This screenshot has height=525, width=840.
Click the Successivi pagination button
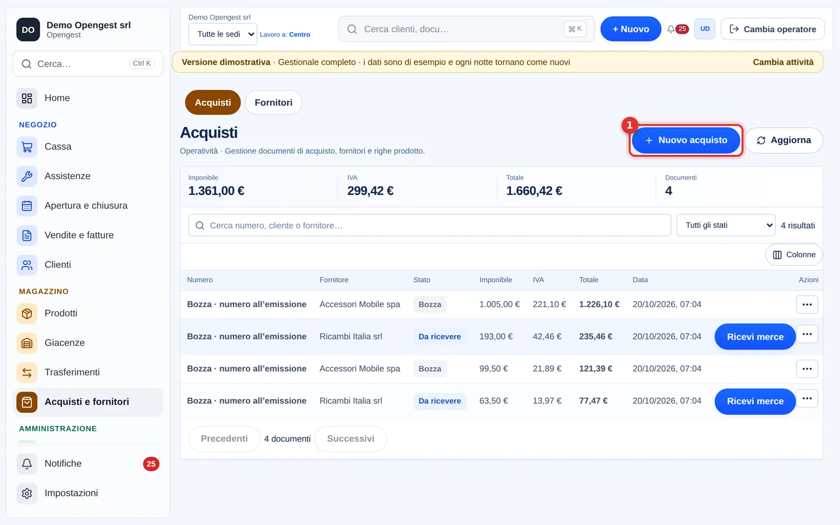[351, 438]
